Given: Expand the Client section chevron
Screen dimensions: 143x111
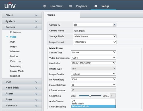Looking at the screenshot, I should pyautogui.click(x=36, y=15).
